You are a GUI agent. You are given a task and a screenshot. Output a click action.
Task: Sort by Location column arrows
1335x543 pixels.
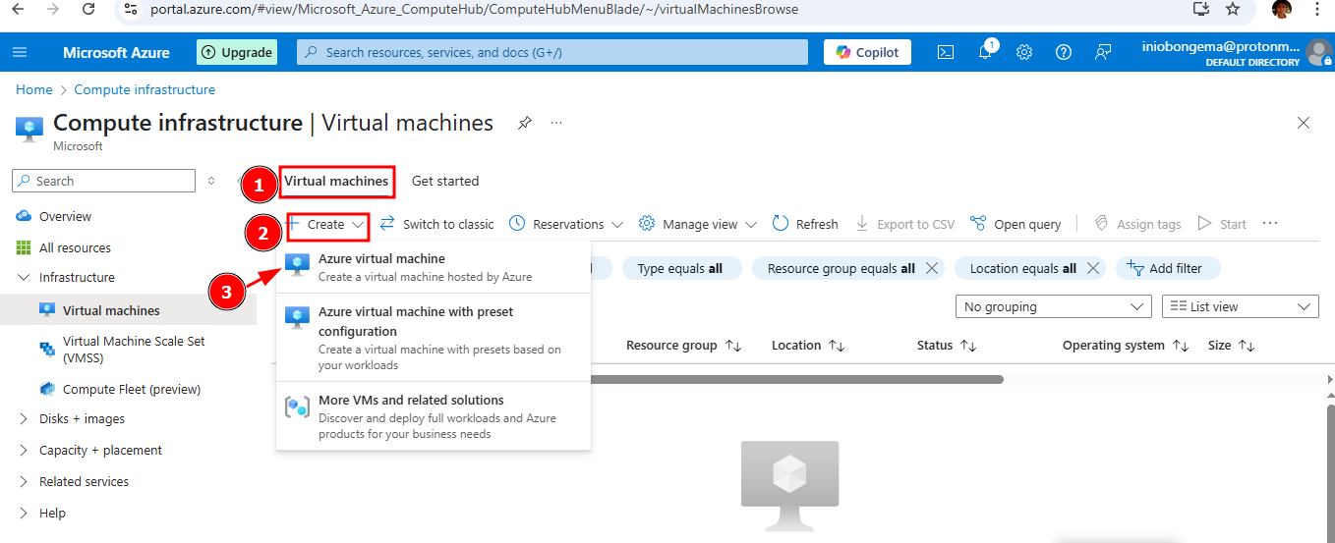[x=837, y=346]
